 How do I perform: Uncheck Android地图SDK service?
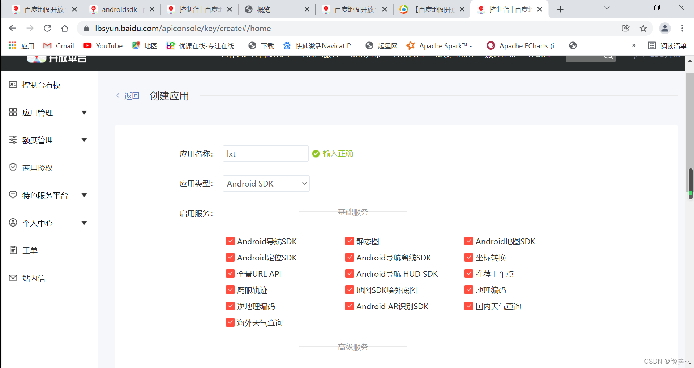tap(469, 241)
